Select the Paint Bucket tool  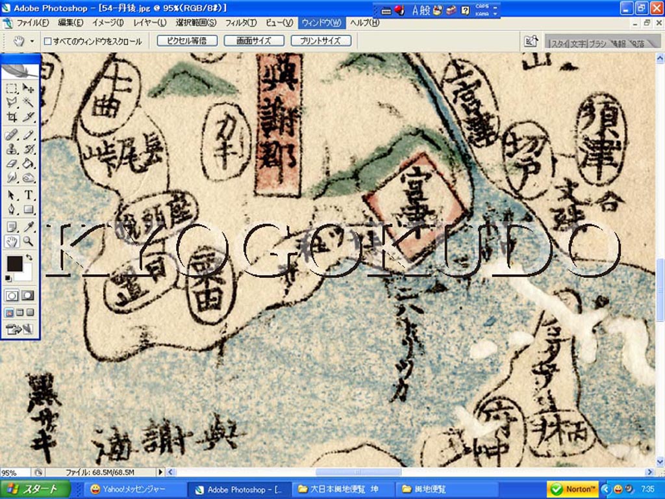[28, 163]
